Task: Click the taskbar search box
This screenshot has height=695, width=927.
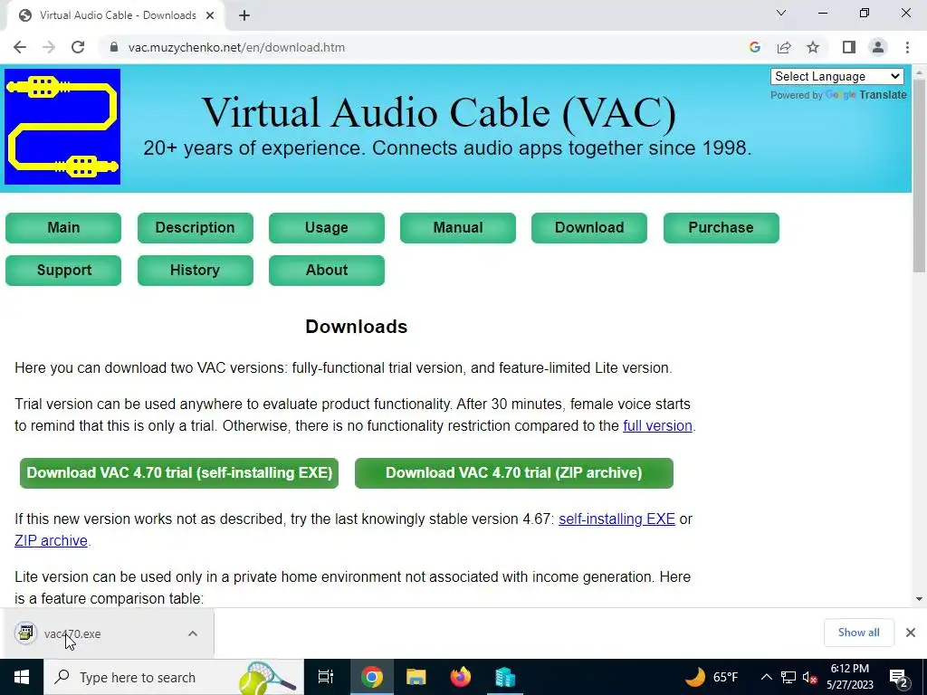Action: click(x=173, y=677)
